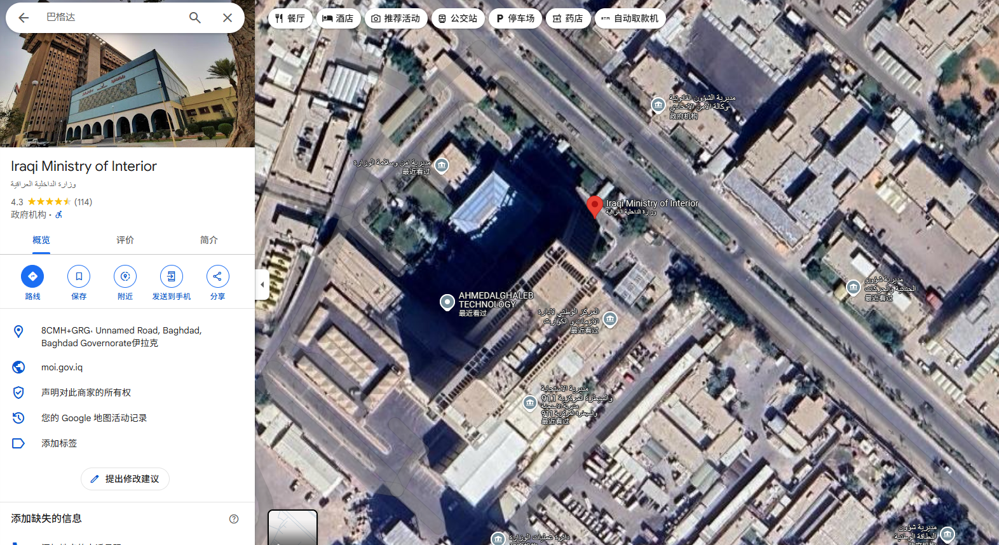Screen dimensions: 999x545
Task: Select the 自动取款机 ATM chip
Action: pyautogui.click(x=630, y=18)
